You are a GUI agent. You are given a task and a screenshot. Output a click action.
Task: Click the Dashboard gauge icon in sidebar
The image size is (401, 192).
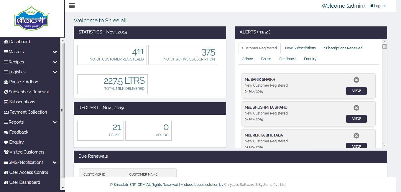(6, 42)
